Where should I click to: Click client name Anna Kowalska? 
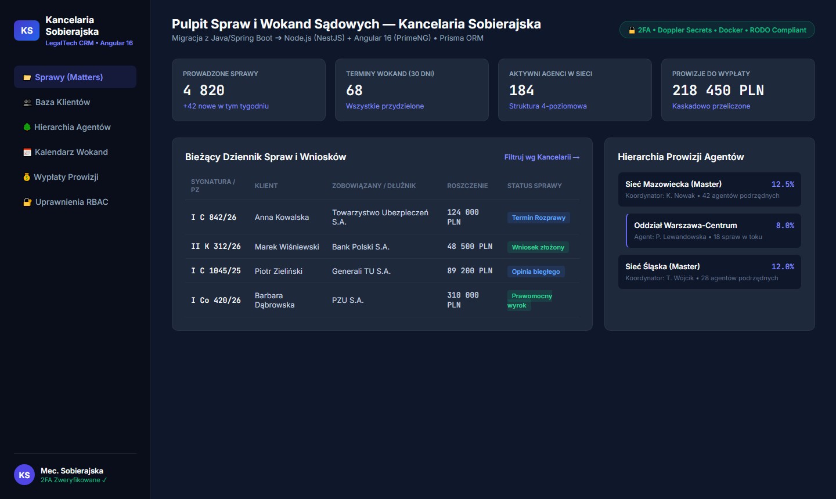(282, 218)
